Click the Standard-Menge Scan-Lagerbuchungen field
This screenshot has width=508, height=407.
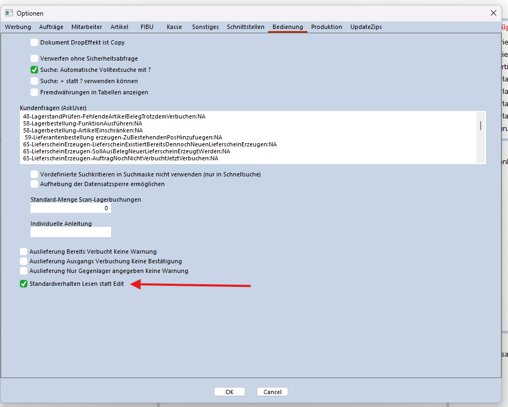click(70, 208)
